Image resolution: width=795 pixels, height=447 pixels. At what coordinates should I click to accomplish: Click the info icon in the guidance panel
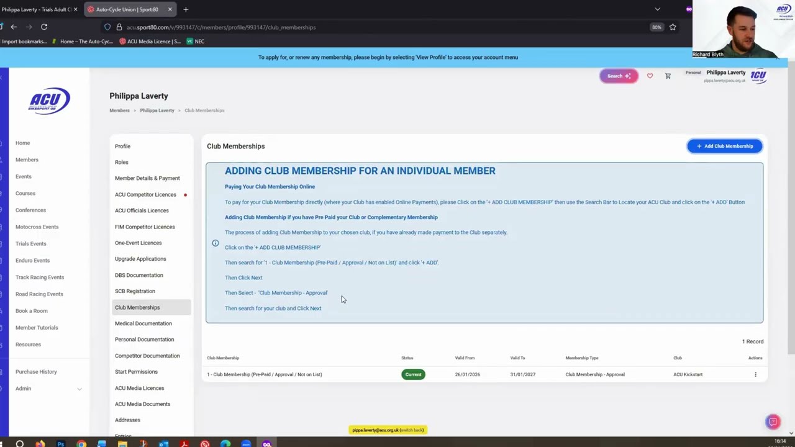click(216, 243)
